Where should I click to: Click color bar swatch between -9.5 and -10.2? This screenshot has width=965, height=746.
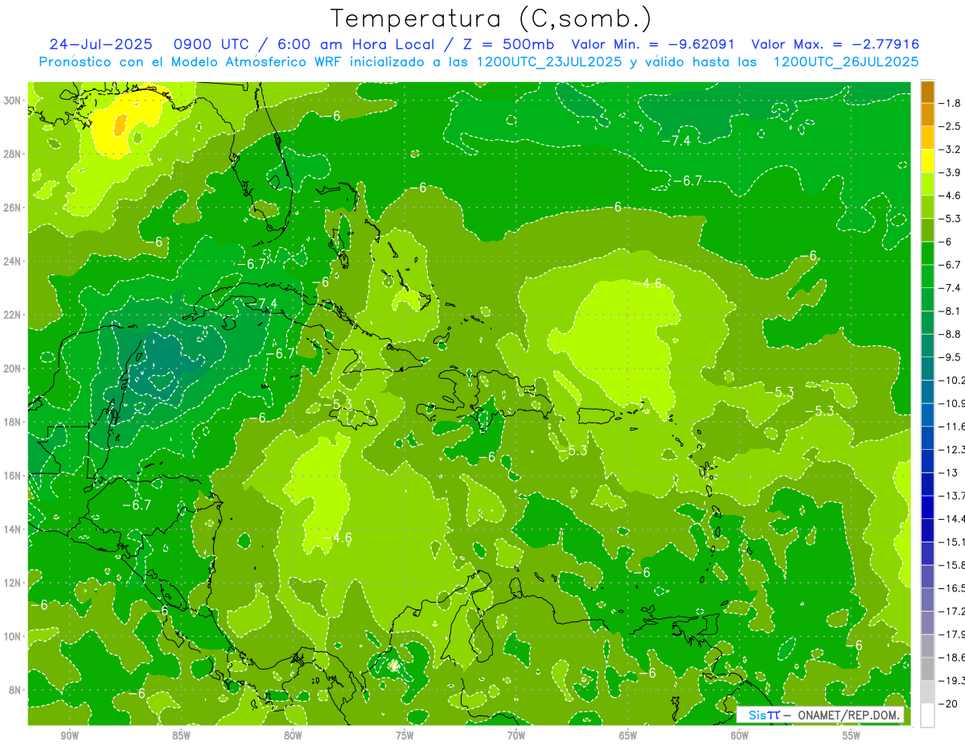(x=927, y=368)
